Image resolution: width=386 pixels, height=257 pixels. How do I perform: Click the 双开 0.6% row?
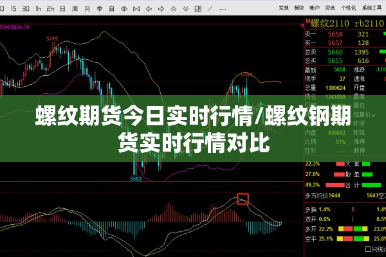click(345, 219)
